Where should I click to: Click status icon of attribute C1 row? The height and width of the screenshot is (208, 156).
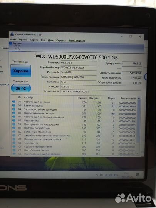click(x=14, y=139)
